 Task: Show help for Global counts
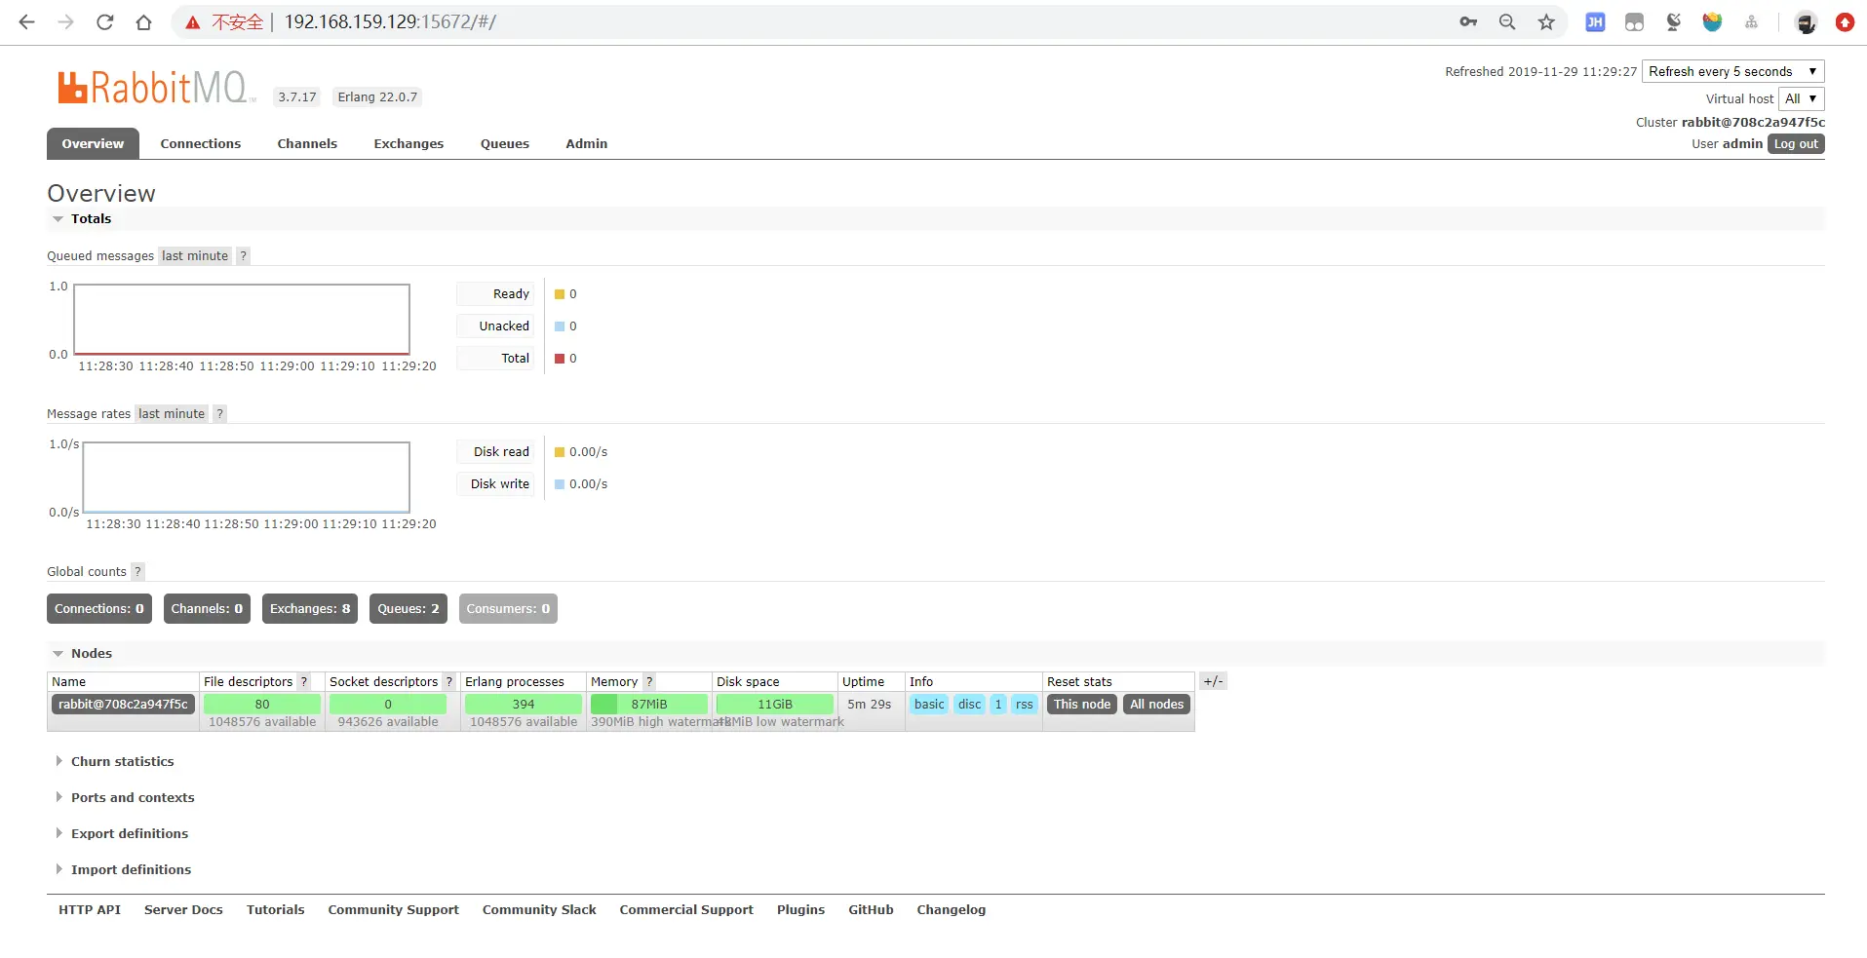pos(137,572)
